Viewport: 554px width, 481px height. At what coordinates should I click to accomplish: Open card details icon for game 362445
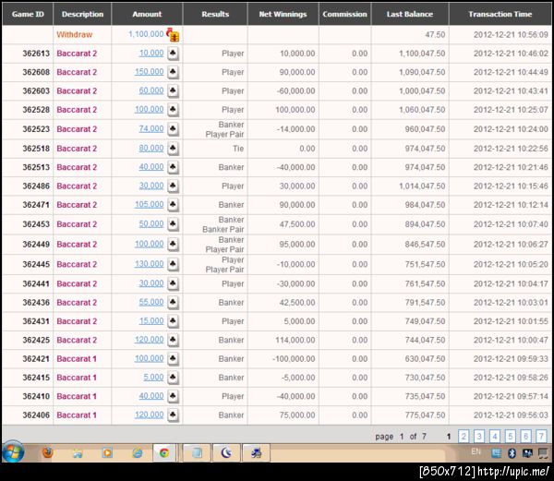click(173, 264)
